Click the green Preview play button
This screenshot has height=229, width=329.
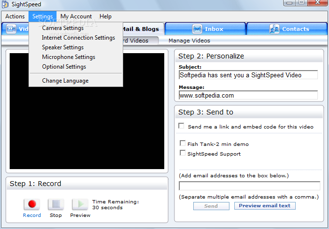tap(80, 204)
